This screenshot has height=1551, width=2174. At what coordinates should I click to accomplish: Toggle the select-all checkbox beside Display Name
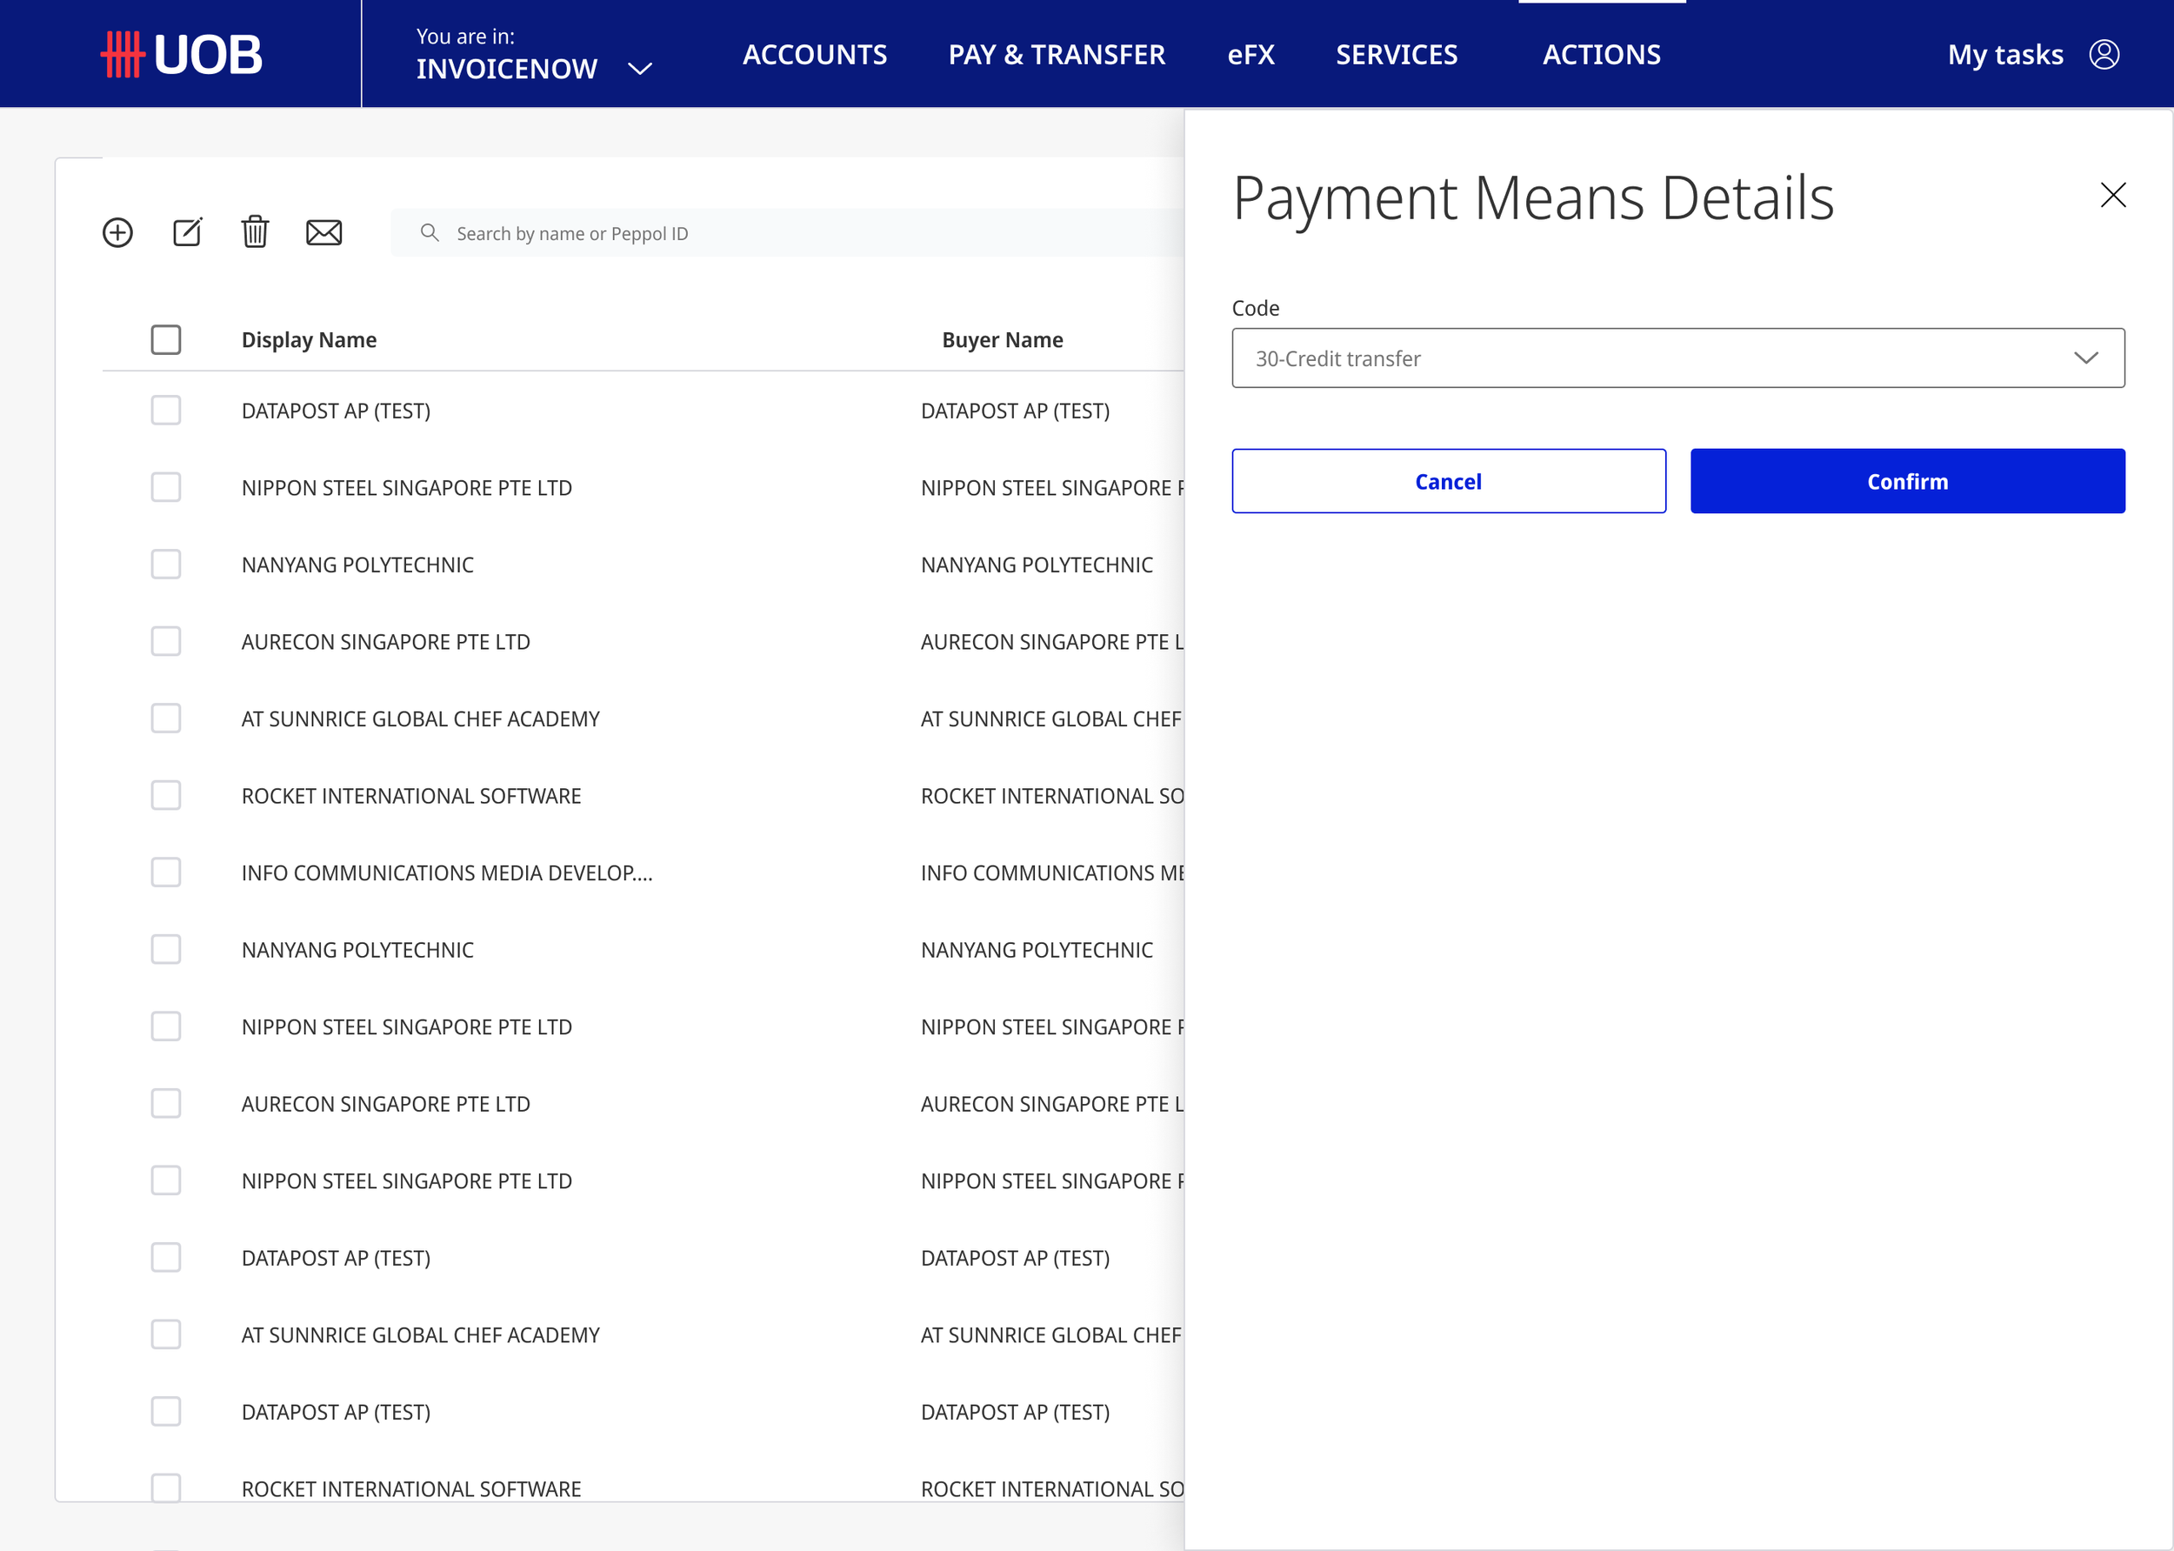pos(166,340)
